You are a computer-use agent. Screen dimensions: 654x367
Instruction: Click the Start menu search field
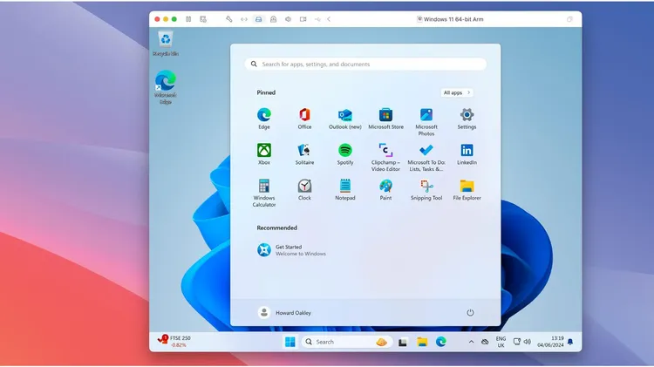point(365,64)
